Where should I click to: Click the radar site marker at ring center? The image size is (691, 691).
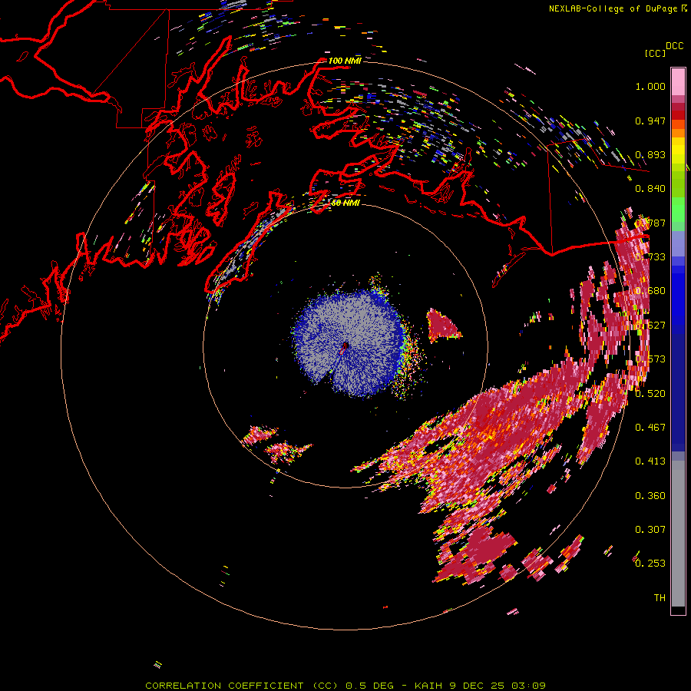[x=345, y=347]
